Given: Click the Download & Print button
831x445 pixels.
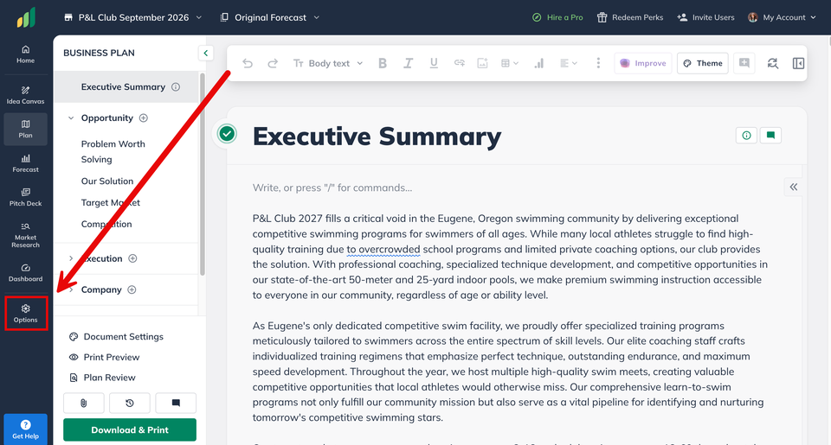Looking at the screenshot, I should 130,429.
